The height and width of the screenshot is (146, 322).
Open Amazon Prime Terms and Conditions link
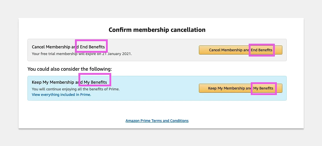[157, 121]
